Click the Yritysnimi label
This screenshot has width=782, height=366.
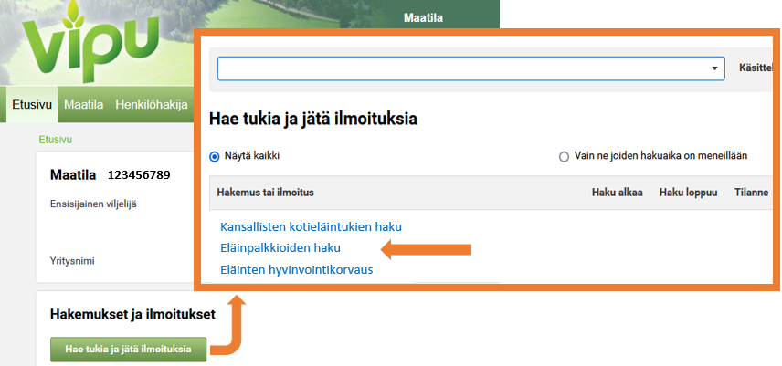[x=72, y=261]
